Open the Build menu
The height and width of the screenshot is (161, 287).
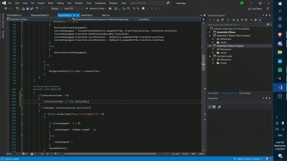tap(51, 3)
